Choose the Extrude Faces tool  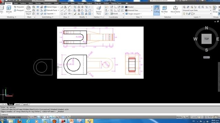point(51,10)
